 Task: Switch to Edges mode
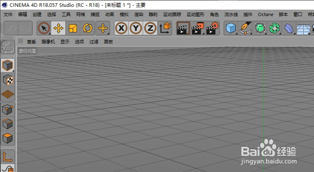click(8, 123)
